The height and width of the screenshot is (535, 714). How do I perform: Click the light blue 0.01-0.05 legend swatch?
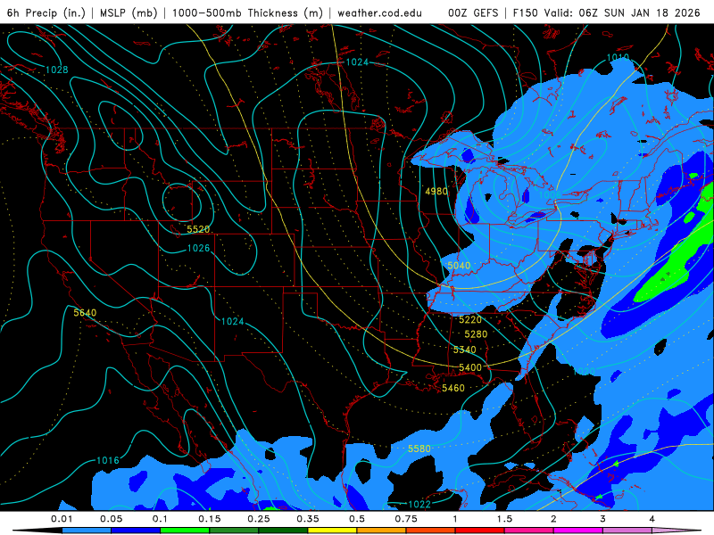[87, 531]
